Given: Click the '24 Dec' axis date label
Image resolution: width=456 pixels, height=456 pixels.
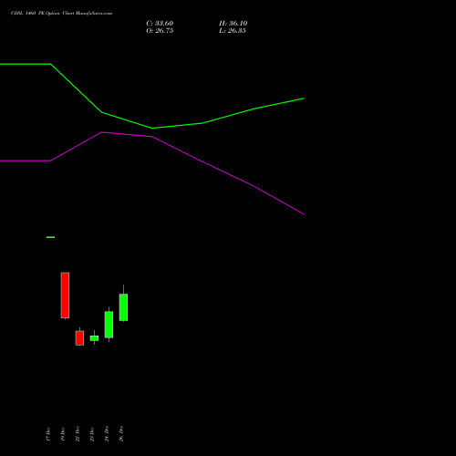Looking at the screenshot, I should [107, 433].
